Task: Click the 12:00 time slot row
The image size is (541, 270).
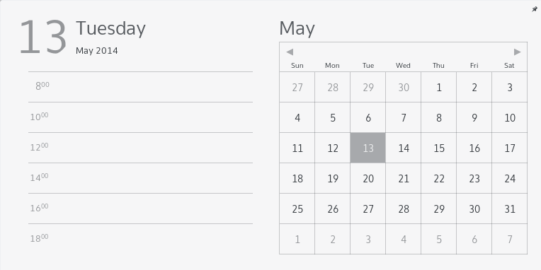Action: (140, 148)
